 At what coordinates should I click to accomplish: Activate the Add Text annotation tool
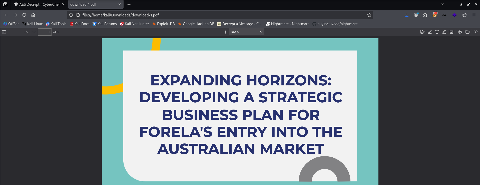point(437,32)
